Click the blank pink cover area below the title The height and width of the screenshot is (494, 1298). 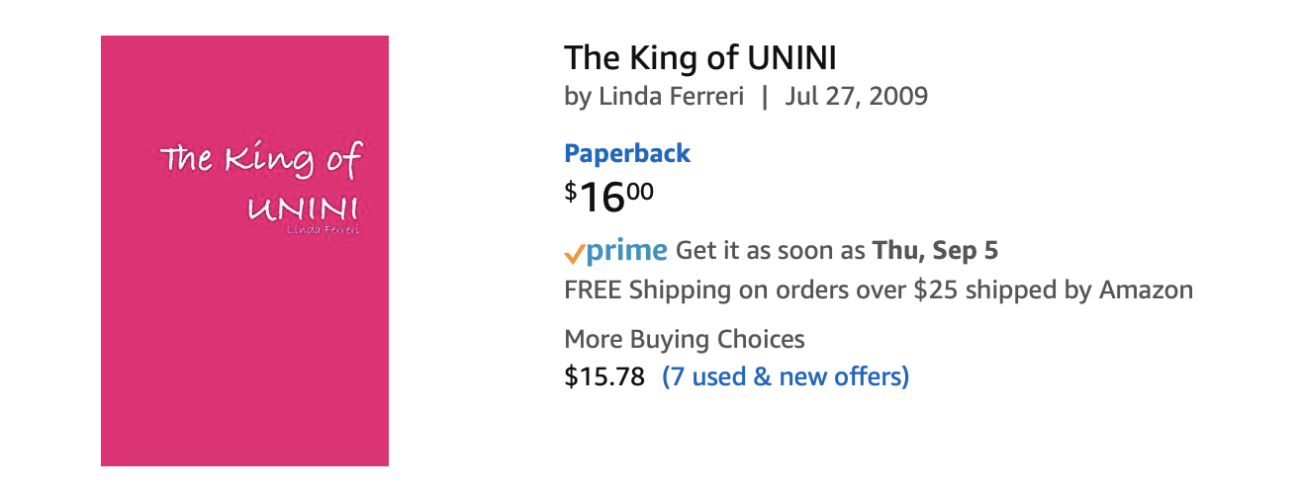[244, 356]
